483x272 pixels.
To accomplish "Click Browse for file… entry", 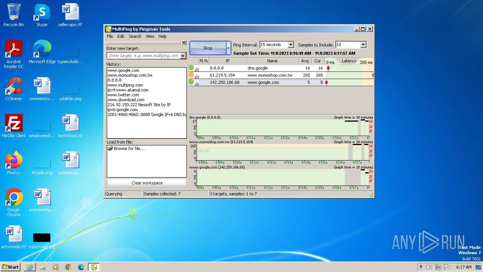I will click(x=126, y=148).
